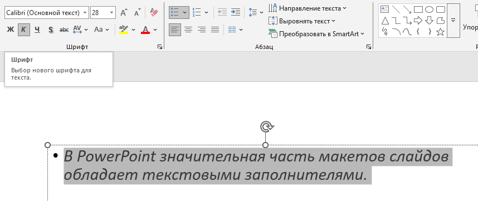
Task: Toggle underline formatting (Ч)
Action: (x=37, y=30)
